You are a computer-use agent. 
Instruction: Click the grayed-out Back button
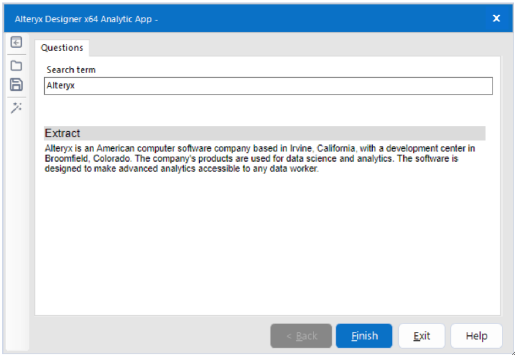click(301, 335)
